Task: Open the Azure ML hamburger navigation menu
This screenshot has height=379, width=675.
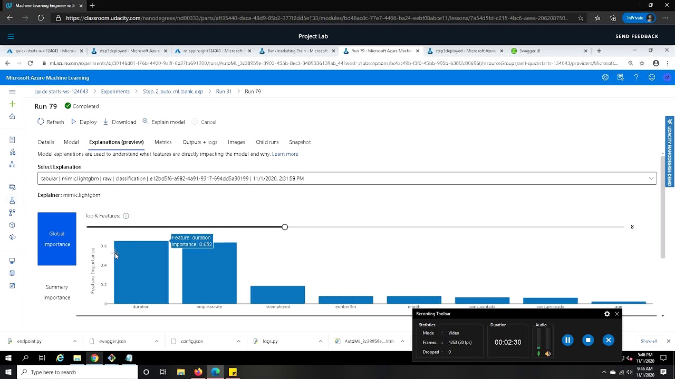Action: 12,92
